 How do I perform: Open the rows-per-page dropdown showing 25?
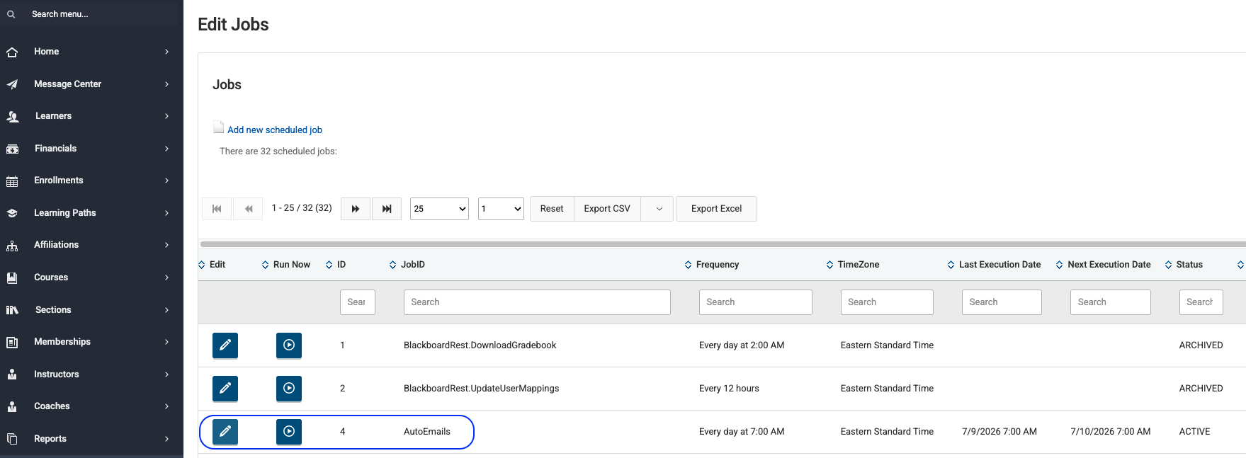(439, 209)
